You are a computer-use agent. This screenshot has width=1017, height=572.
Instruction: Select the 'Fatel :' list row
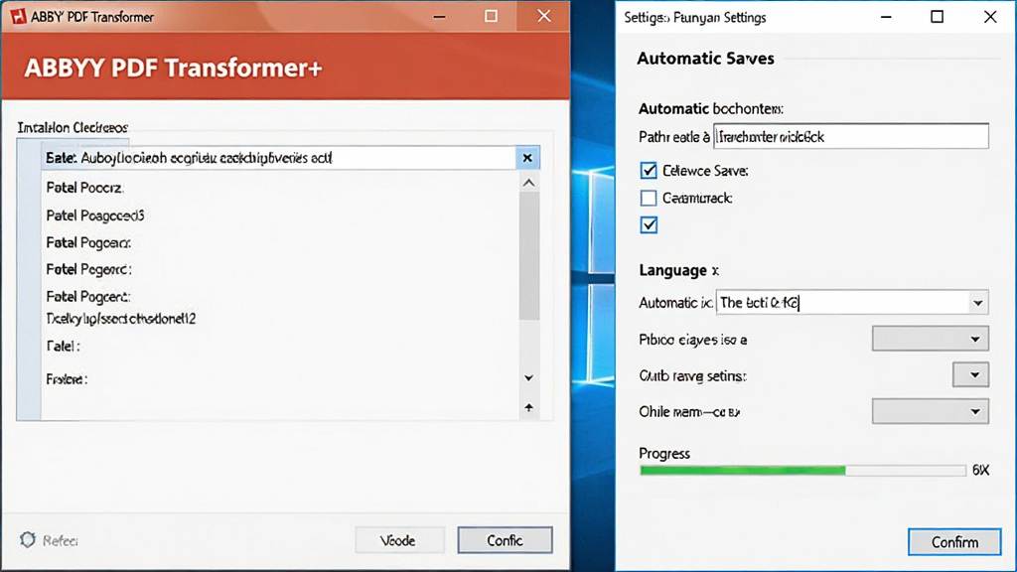click(x=280, y=347)
